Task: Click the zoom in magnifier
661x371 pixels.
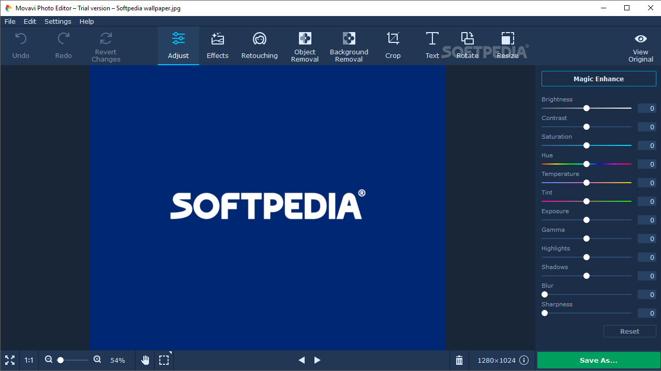Action: click(x=97, y=360)
